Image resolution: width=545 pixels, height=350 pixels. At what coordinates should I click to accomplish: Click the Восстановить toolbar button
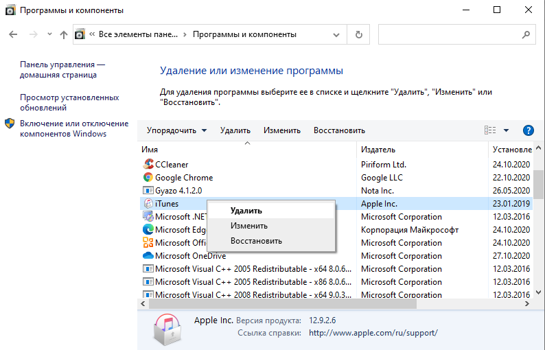339,130
